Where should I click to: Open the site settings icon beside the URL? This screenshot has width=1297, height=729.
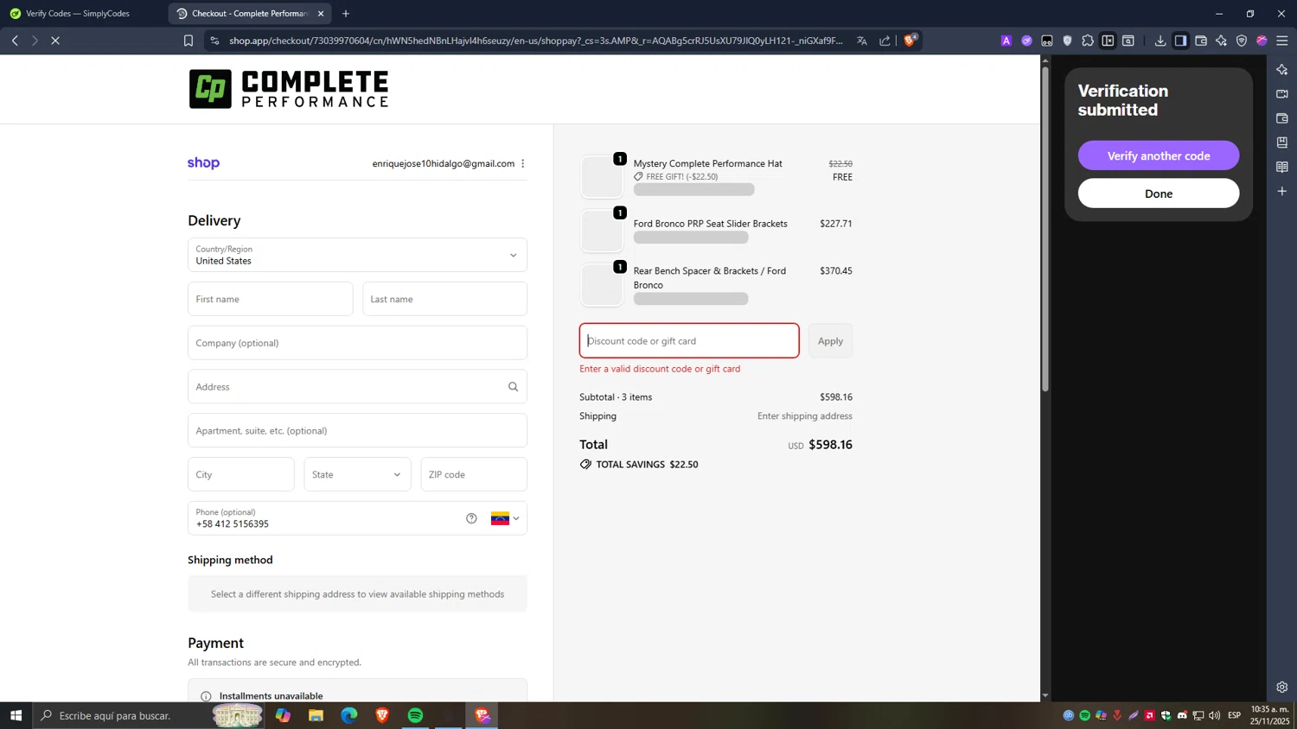[214, 41]
